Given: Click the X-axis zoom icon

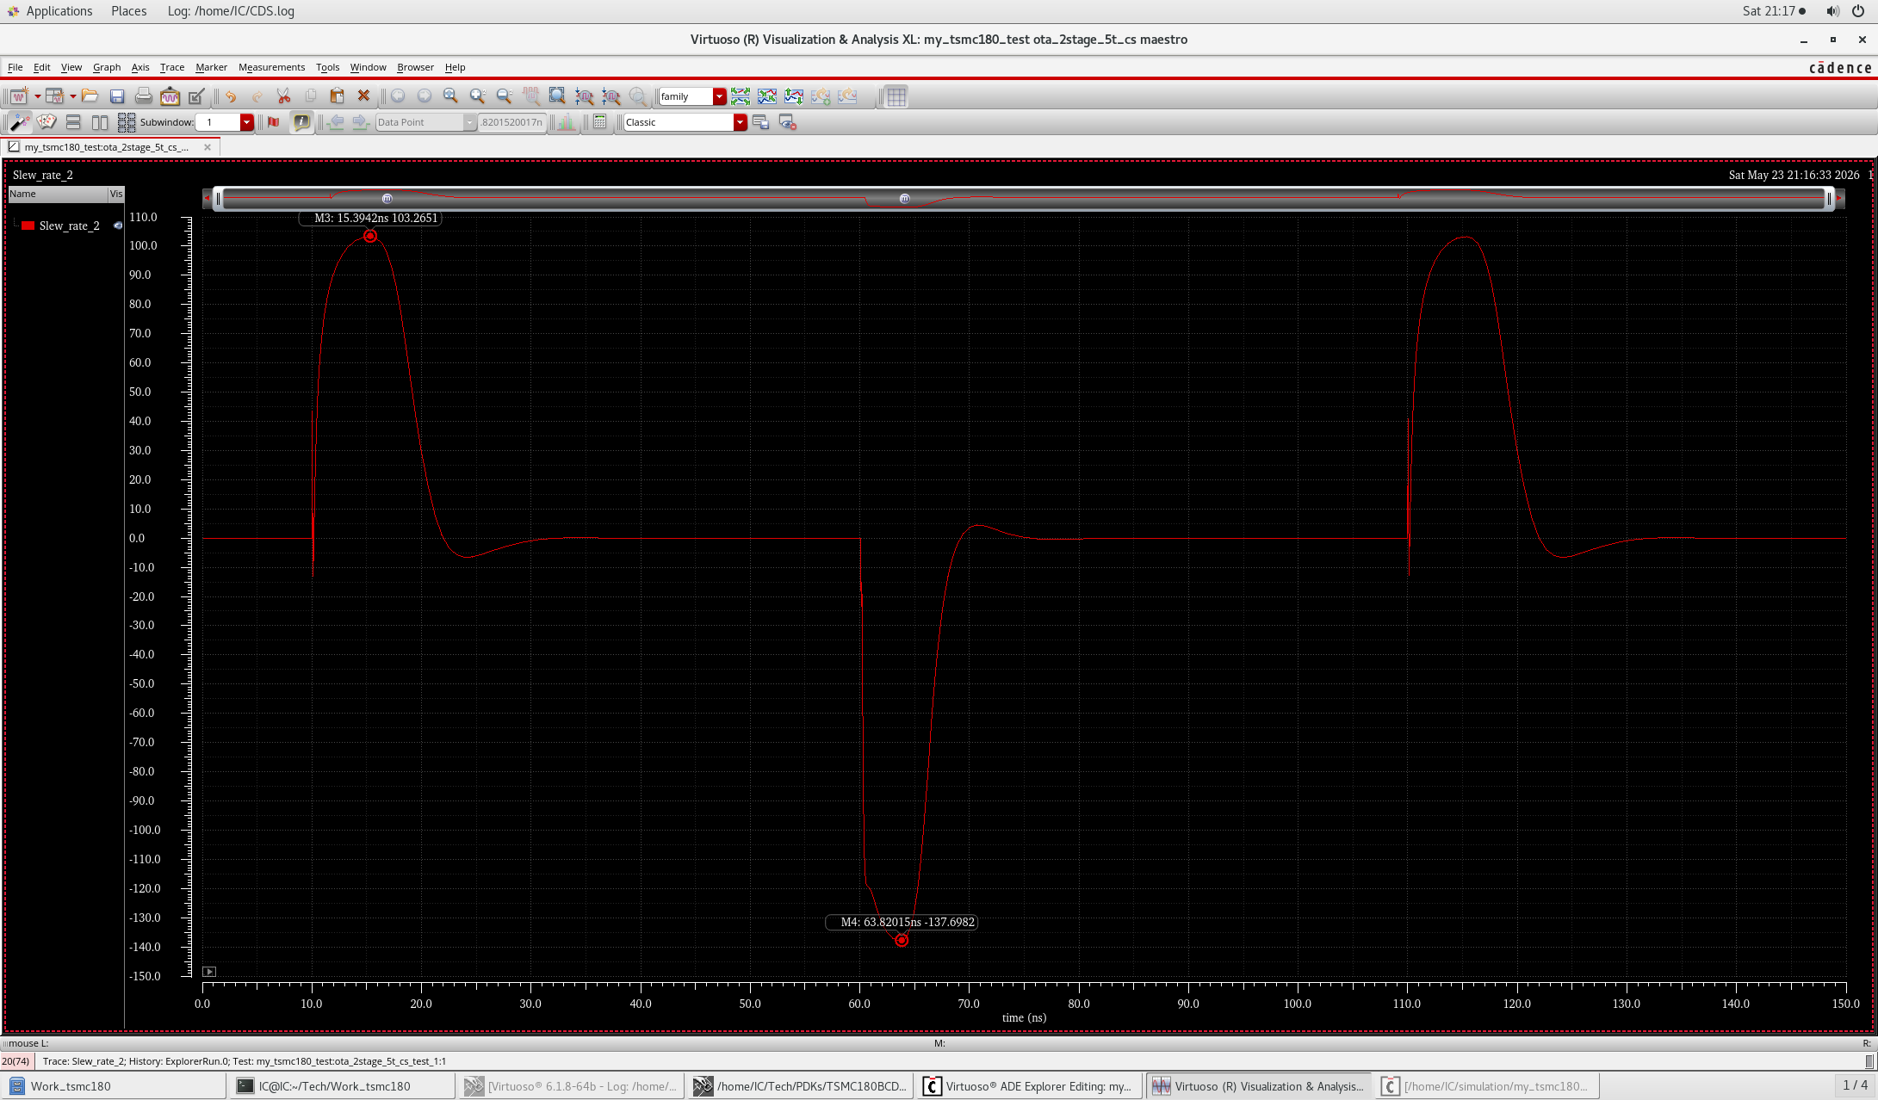Looking at the screenshot, I should pos(585,96).
